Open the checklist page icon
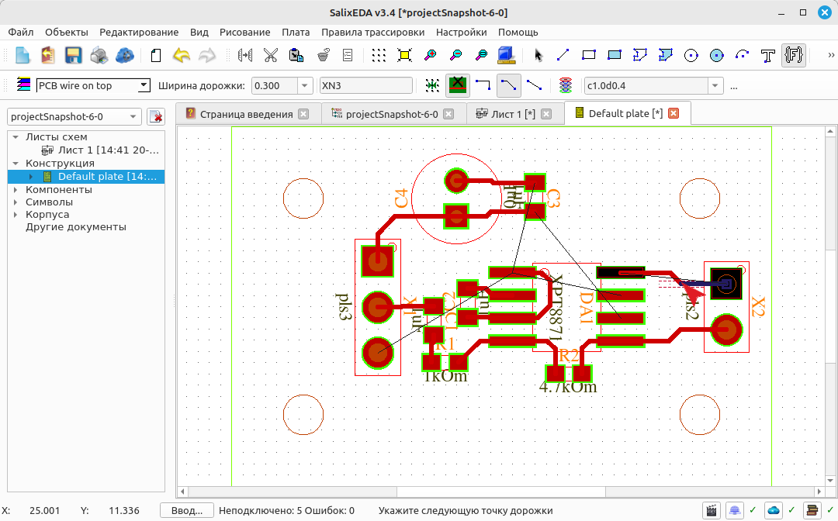838x521 pixels. click(x=348, y=55)
